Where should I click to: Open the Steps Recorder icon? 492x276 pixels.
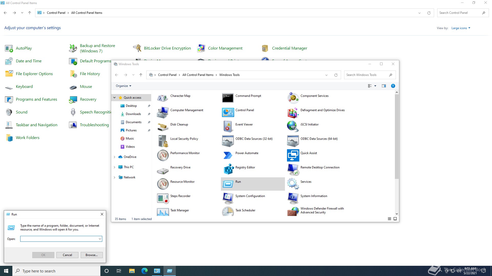(163, 198)
